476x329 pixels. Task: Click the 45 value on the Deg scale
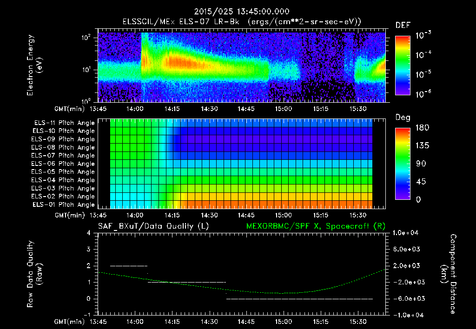(421, 182)
